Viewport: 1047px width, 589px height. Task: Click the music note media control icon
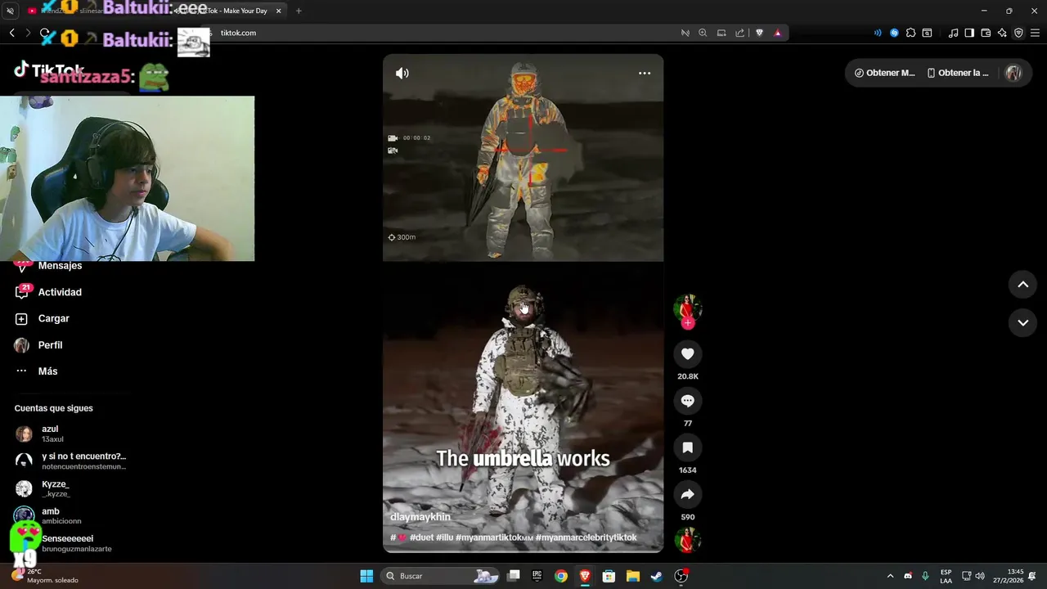(953, 33)
